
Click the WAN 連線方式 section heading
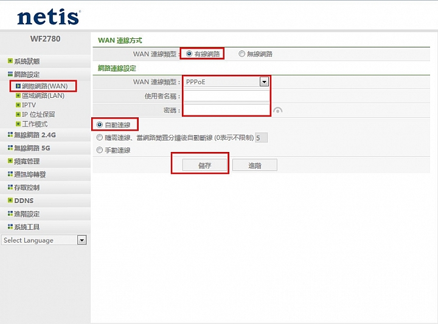[120, 41]
